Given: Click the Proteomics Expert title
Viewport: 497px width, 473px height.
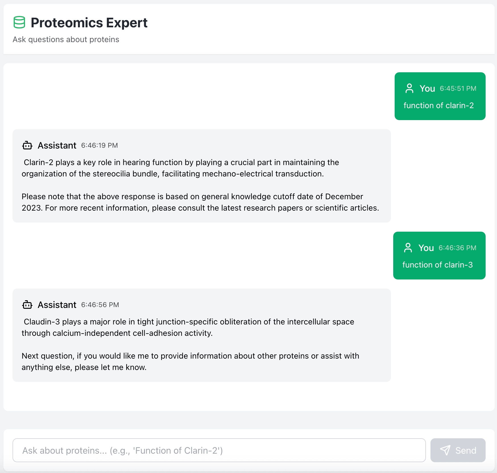Looking at the screenshot, I should (x=89, y=23).
